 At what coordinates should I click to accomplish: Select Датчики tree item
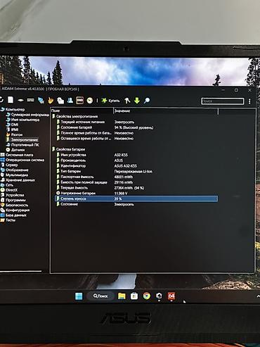15,150
